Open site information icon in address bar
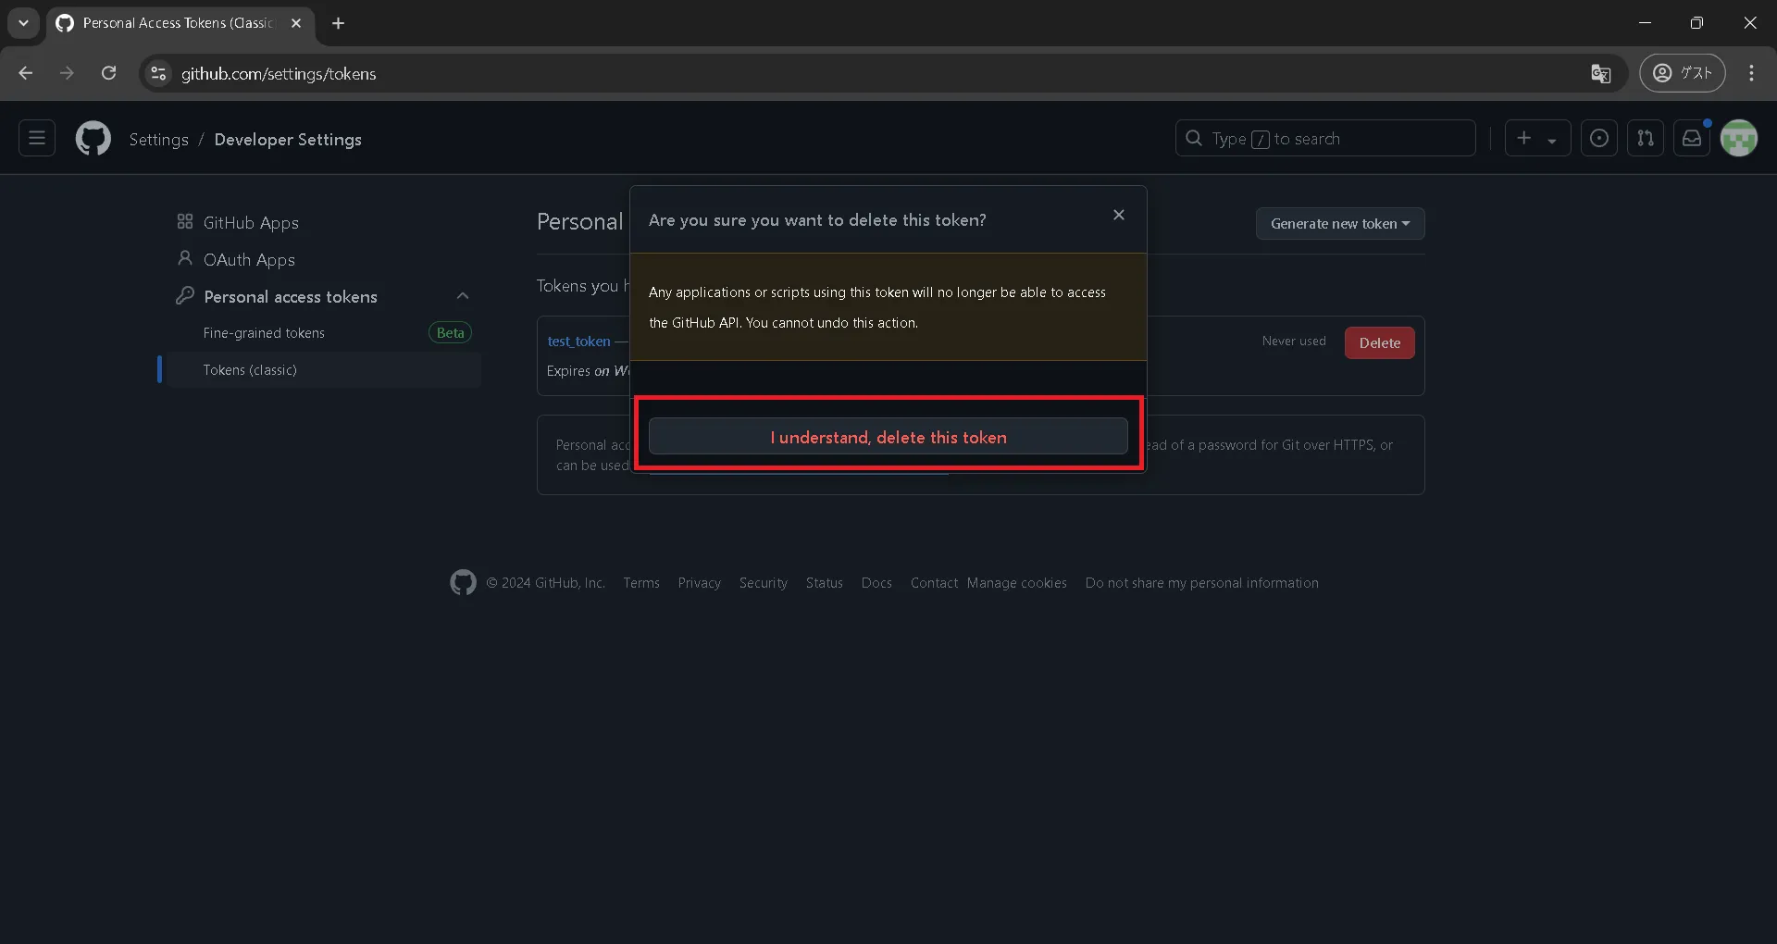 [x=158, y=73]
